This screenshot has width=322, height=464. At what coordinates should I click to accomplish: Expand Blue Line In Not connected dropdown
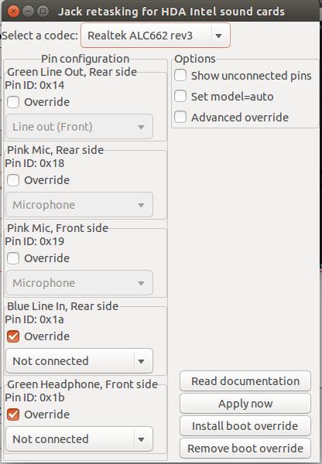pos(80,361)
